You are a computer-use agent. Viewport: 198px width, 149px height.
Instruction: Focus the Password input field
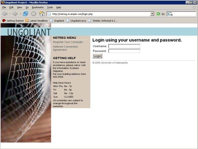(x=124, y=51)
